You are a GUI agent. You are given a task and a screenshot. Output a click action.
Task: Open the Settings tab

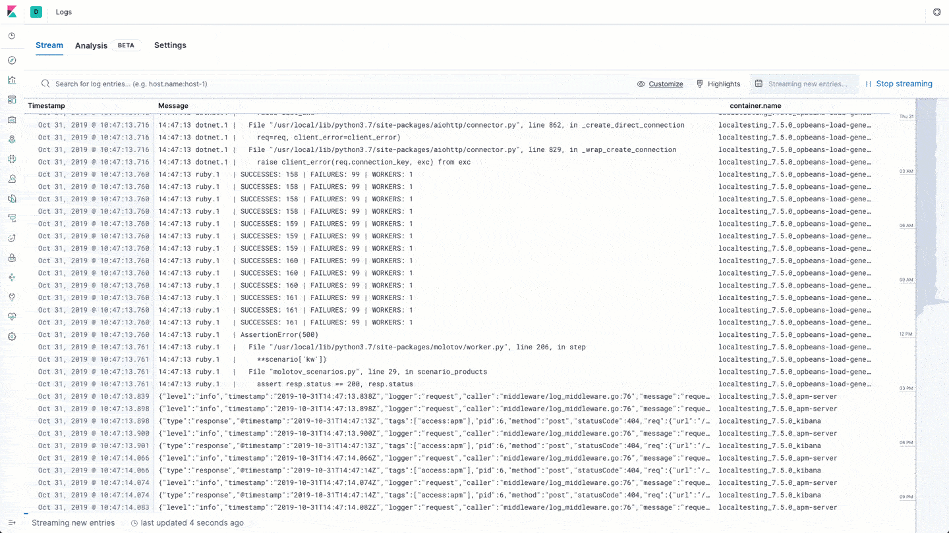(x=170, y=45)
